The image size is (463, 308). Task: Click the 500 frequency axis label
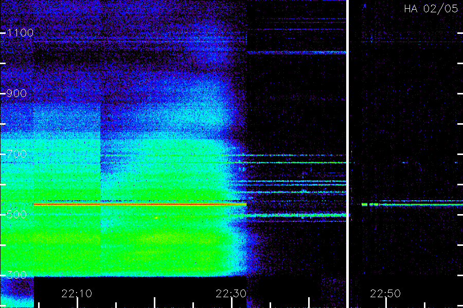click(16, 214)
